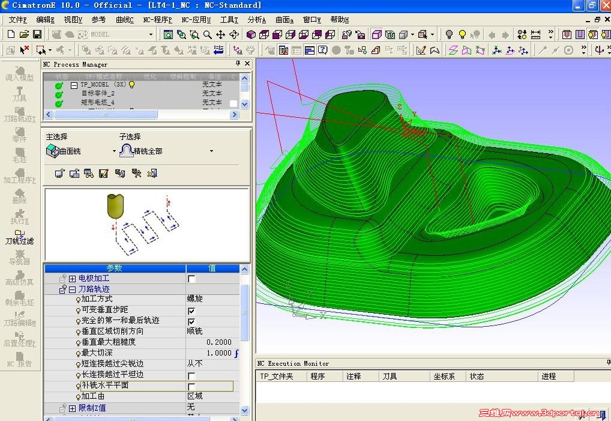The width and height of the screenshot is (611, 421).
Task: Click the 刀具 column header in monitor
Action: point(404,376)
